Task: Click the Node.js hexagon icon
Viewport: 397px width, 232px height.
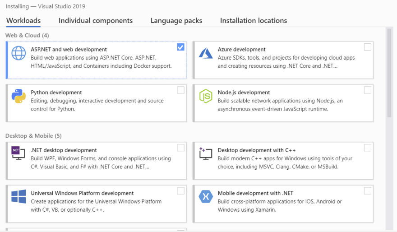Action: [x=206, y=96]
